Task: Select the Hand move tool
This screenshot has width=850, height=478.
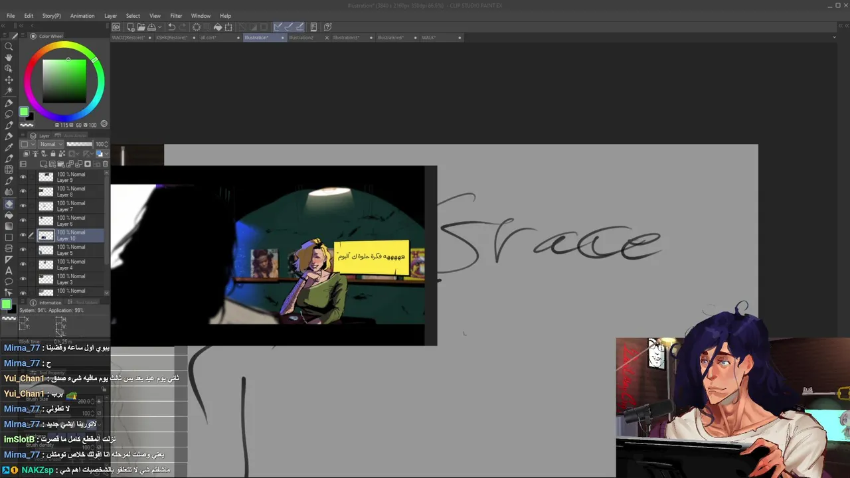Action: [9, 57]
